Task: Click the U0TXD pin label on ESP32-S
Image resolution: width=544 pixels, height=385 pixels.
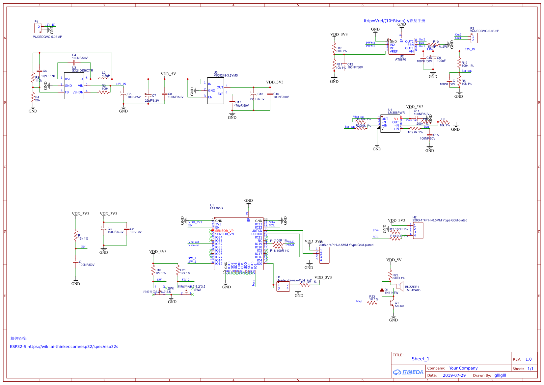Action: (x=257, y=231)
